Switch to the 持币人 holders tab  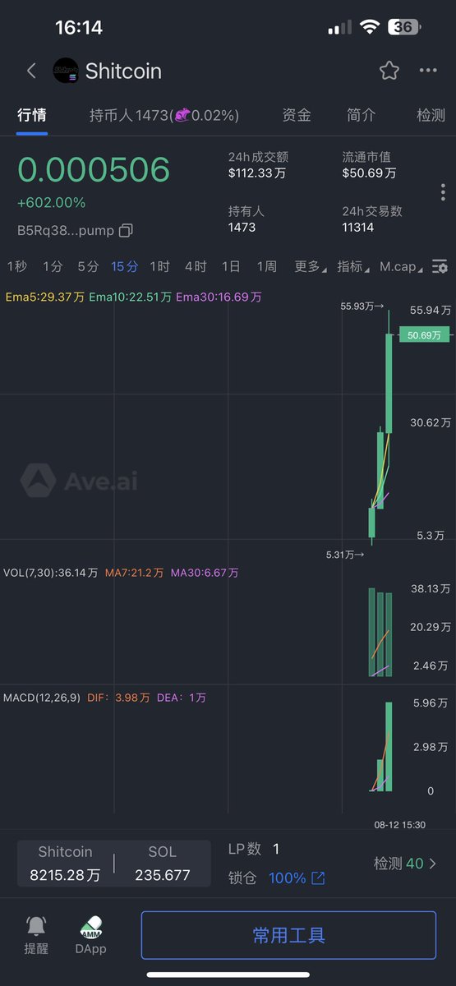(x=164, y=115)
